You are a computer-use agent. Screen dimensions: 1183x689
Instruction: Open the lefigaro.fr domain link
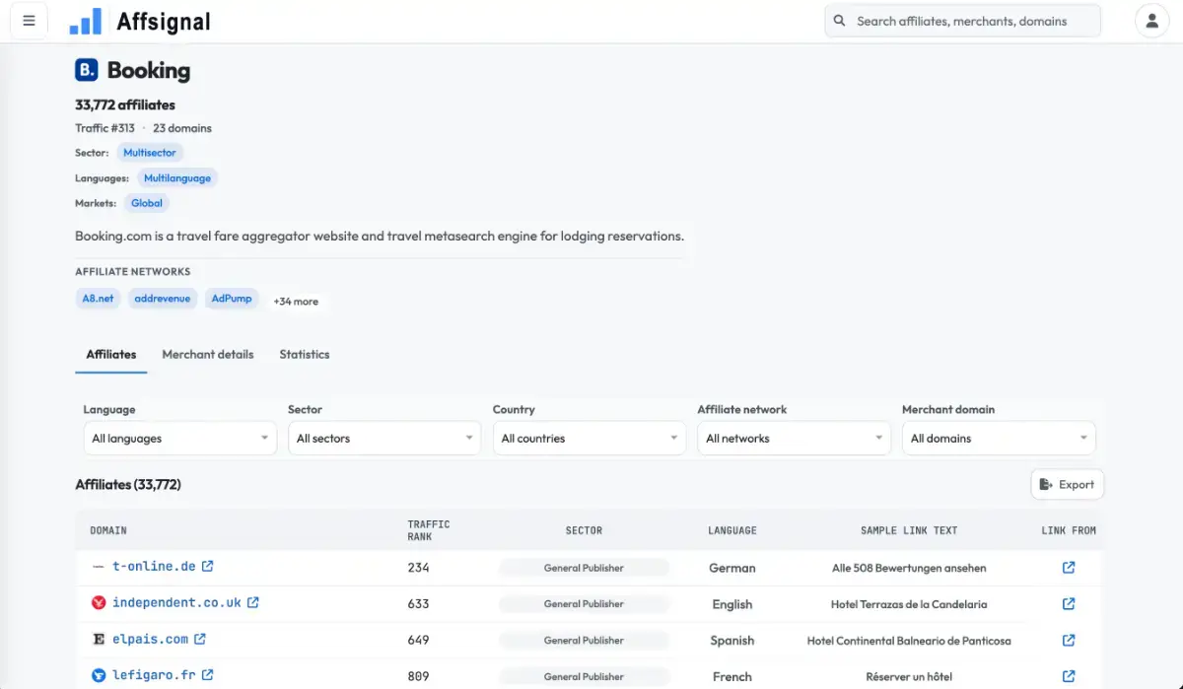[154, 675]
